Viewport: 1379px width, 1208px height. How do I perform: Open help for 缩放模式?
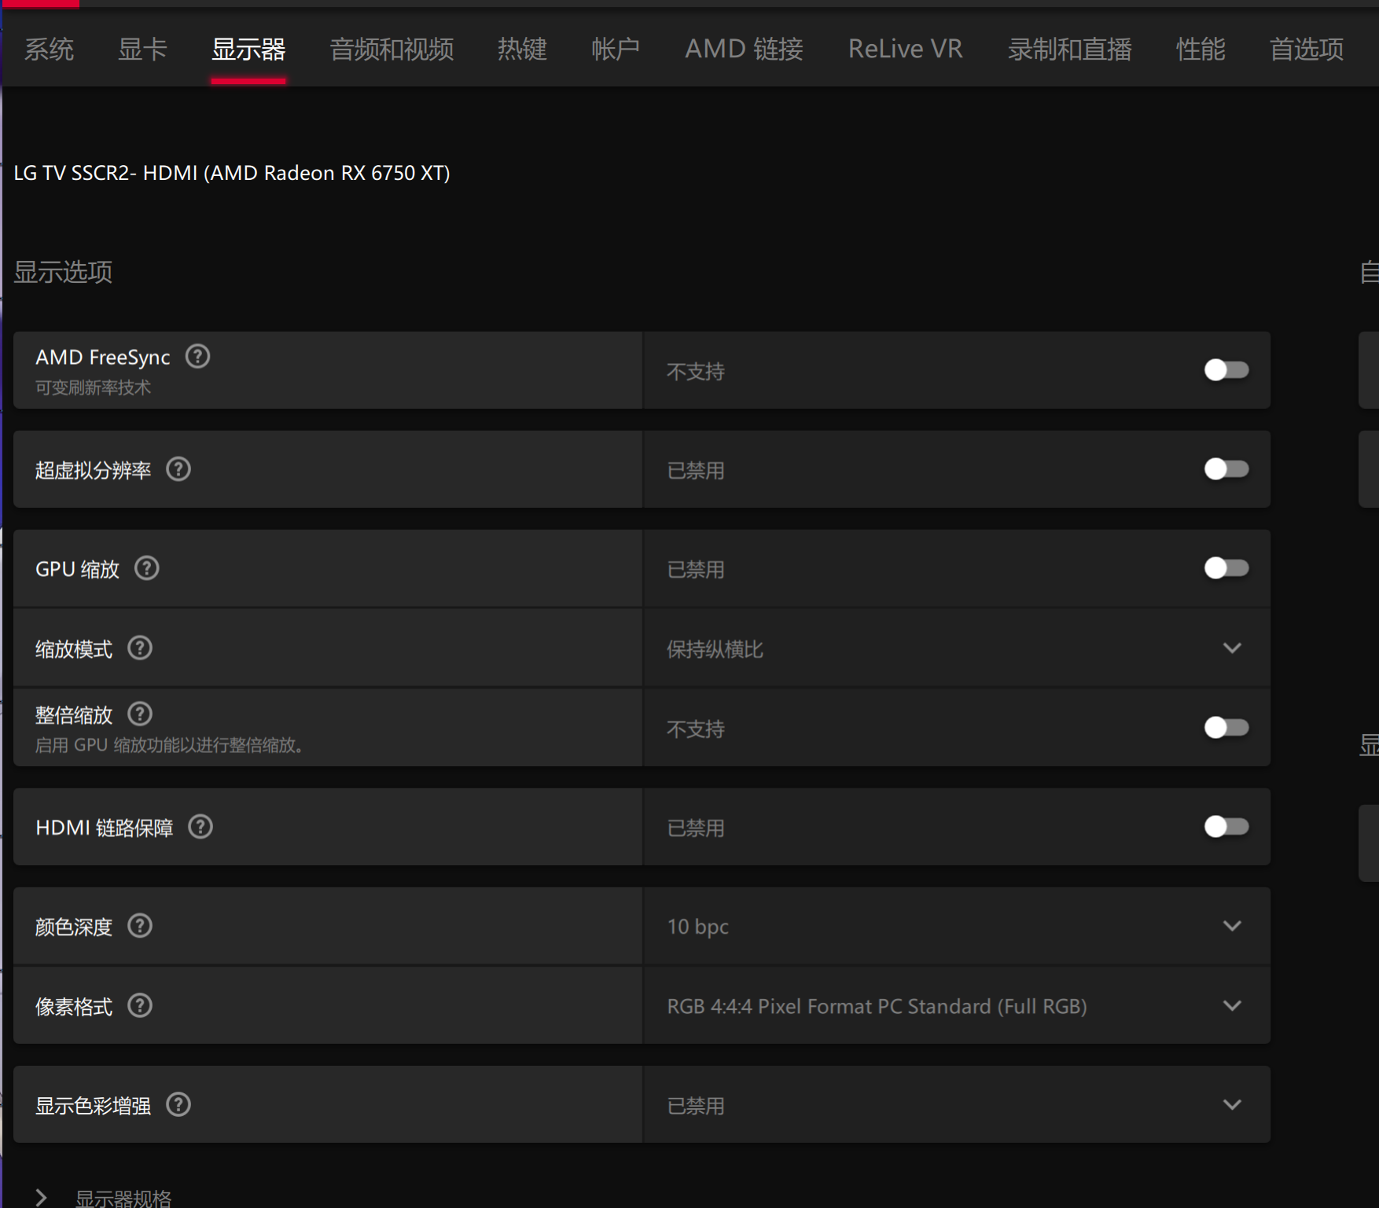[139, 648]
